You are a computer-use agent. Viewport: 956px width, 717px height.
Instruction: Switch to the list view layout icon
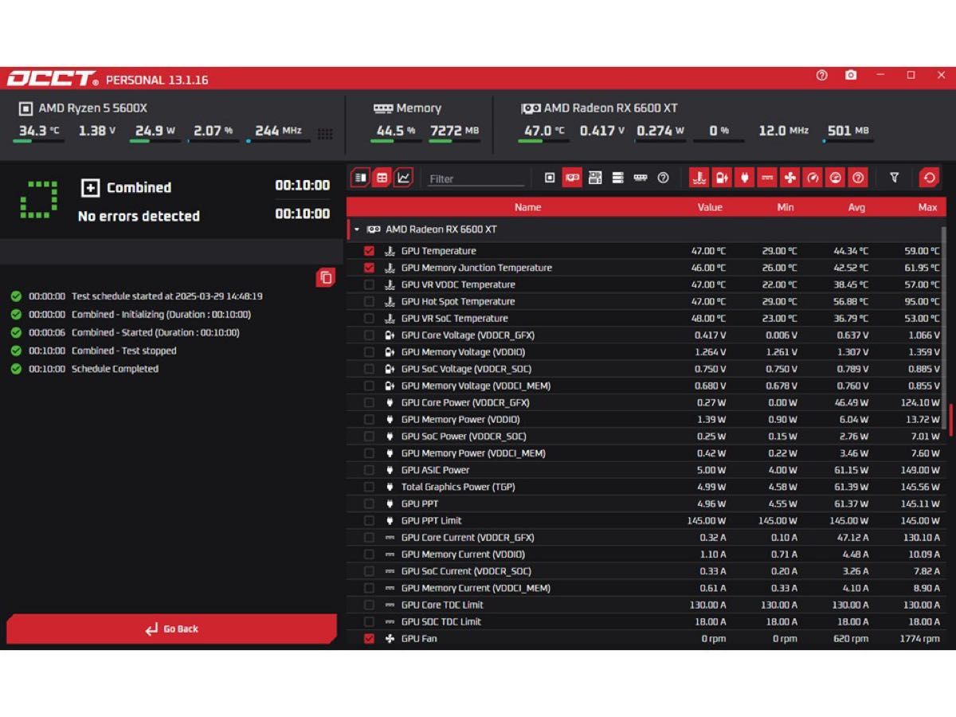(360, 178)
